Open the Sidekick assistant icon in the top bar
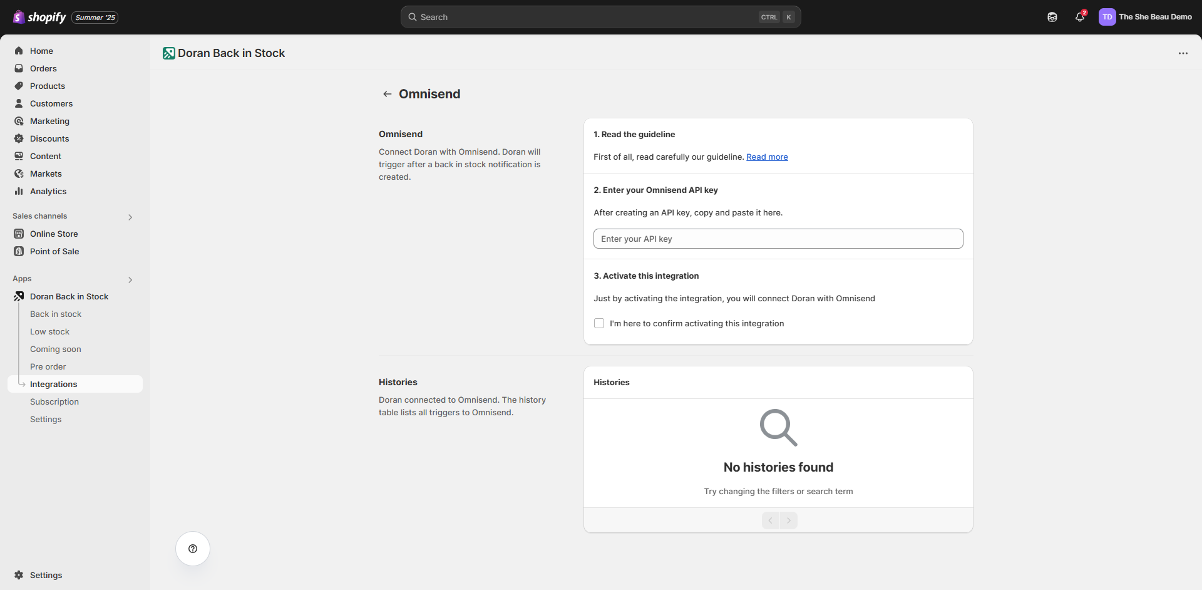The height and width of the screenshot is (590, 1202). 1052,17
